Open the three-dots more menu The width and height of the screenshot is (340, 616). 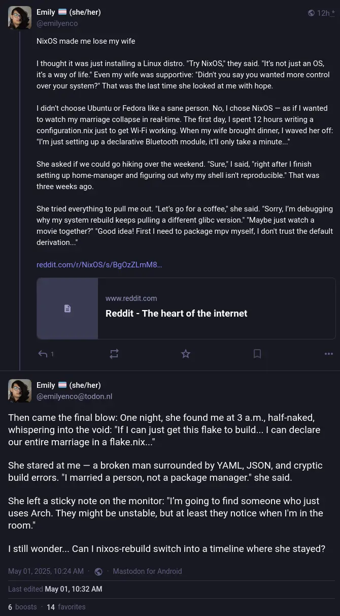pos(329,354)
